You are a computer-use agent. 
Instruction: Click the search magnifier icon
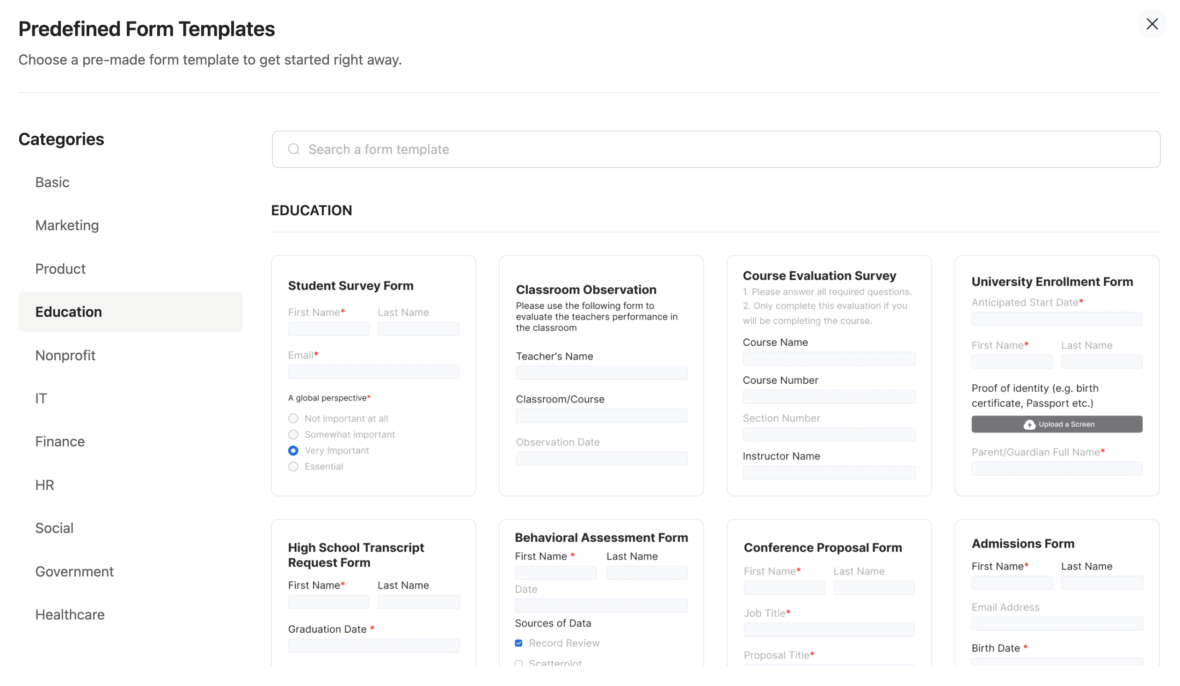(294, 149)
